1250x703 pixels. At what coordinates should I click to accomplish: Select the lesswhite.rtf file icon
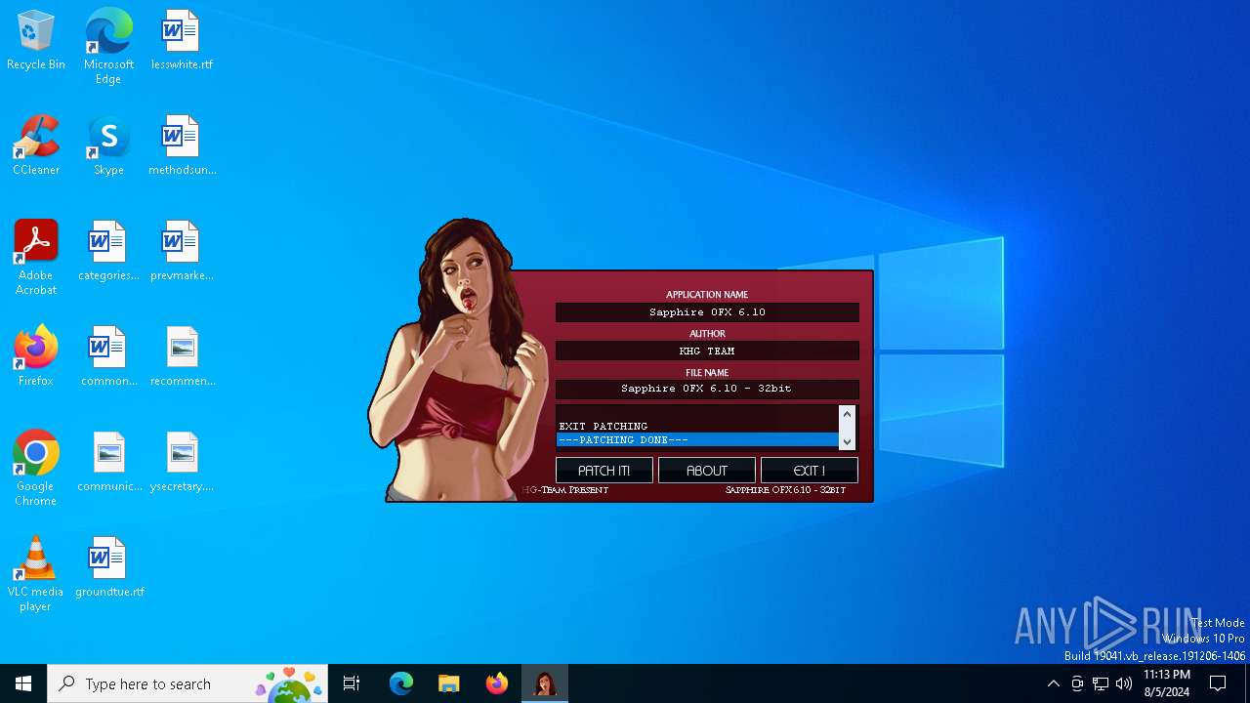point(182,41)
